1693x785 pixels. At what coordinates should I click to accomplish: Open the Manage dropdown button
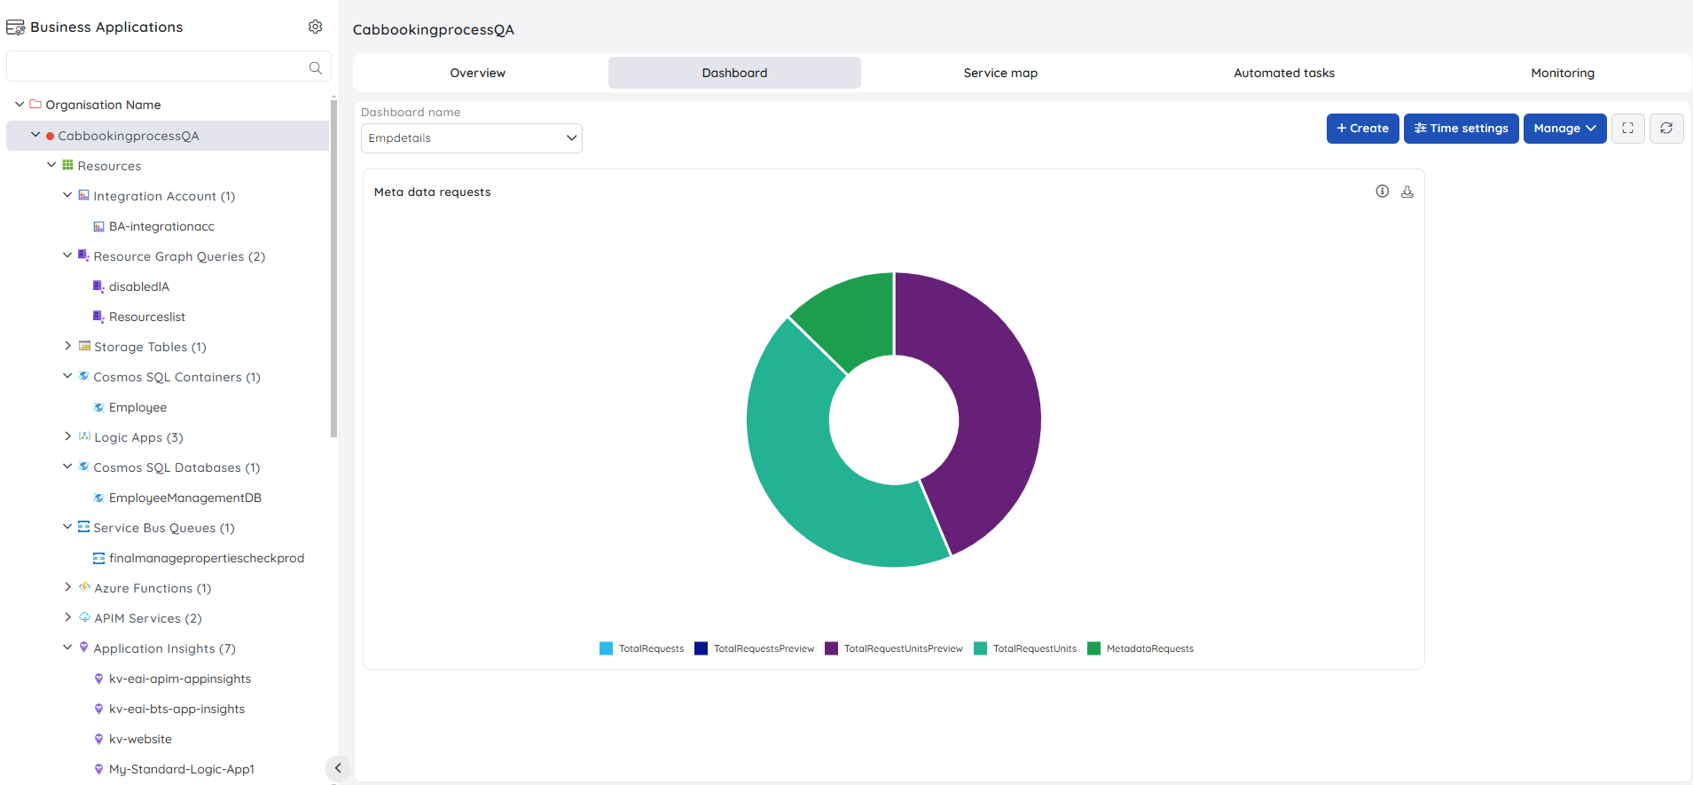click(x=1564, y=129)
